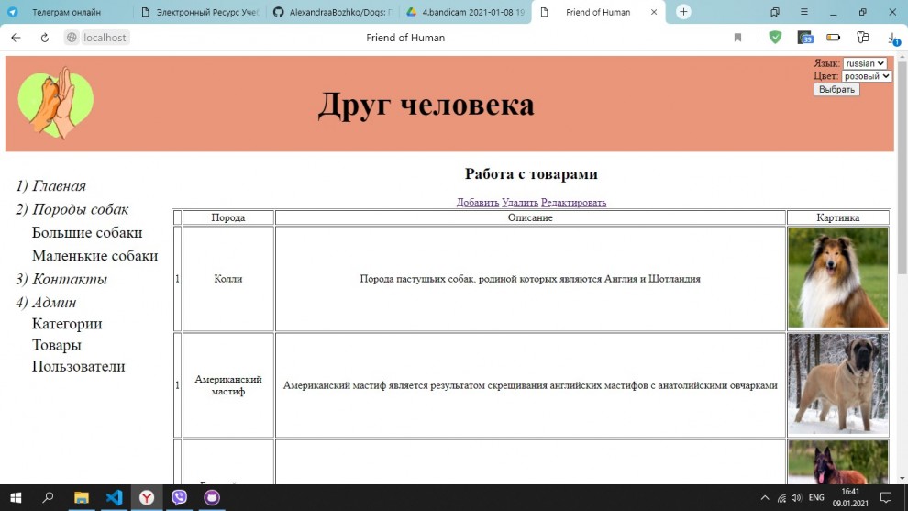Click the localhost address field
908x511 pixels.
(105, 38)
